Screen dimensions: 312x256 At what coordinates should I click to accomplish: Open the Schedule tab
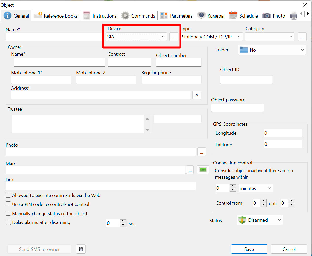(244, 16)
